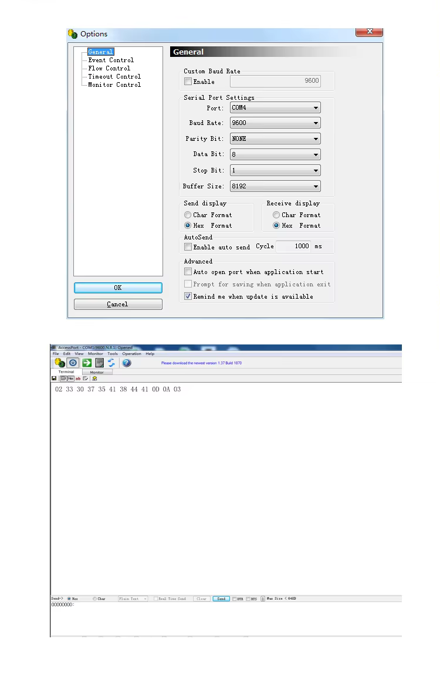
Task: Toggle the Hex display icon in terminal toolbar
Action: point(70,378)
